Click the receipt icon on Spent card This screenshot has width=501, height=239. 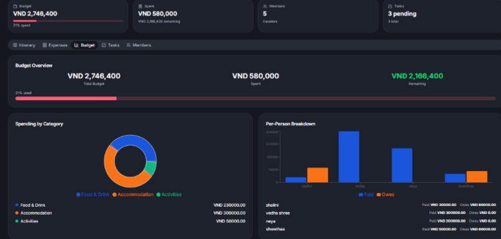140,6
